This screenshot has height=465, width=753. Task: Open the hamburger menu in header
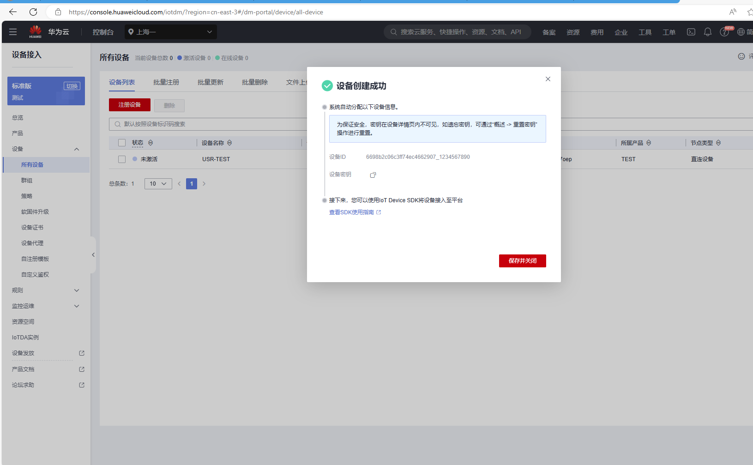(13, 32)
